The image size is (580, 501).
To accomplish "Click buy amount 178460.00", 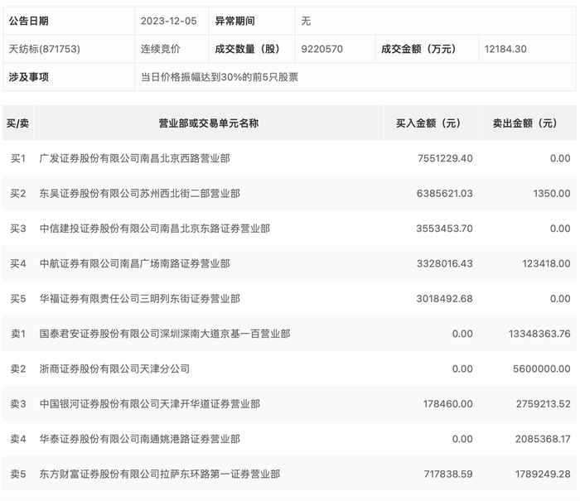I will coord(448,404).
